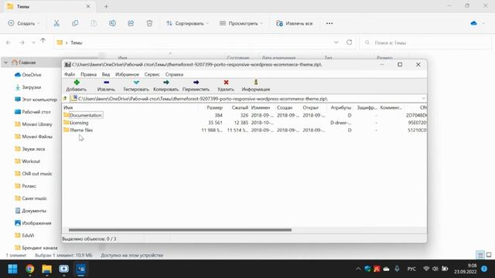Open the Вид menu

(x=106, y=74)
